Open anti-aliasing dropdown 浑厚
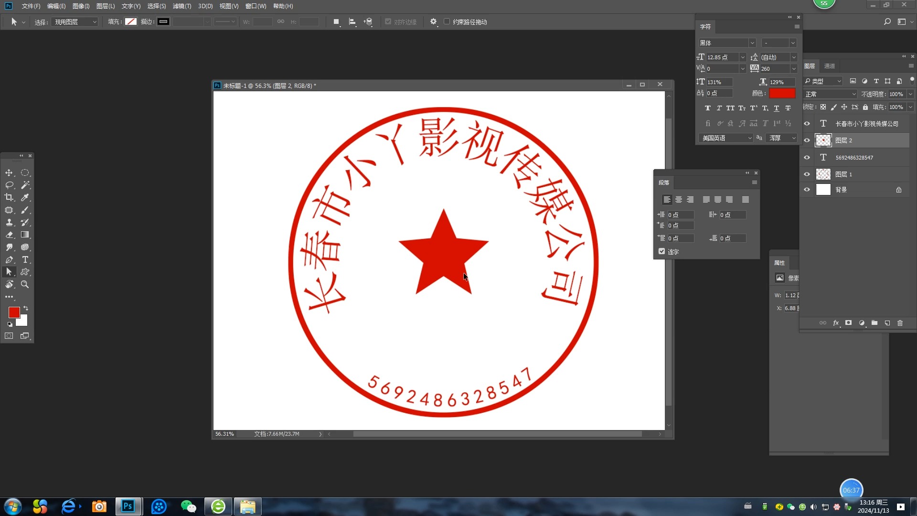Screen dimensions: 917x516 coord(782,138)
